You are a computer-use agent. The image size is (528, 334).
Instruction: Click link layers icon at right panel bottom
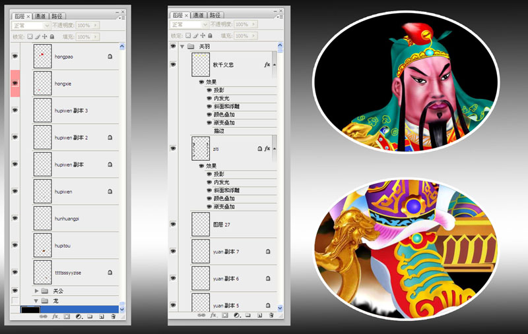coord(201,315)
